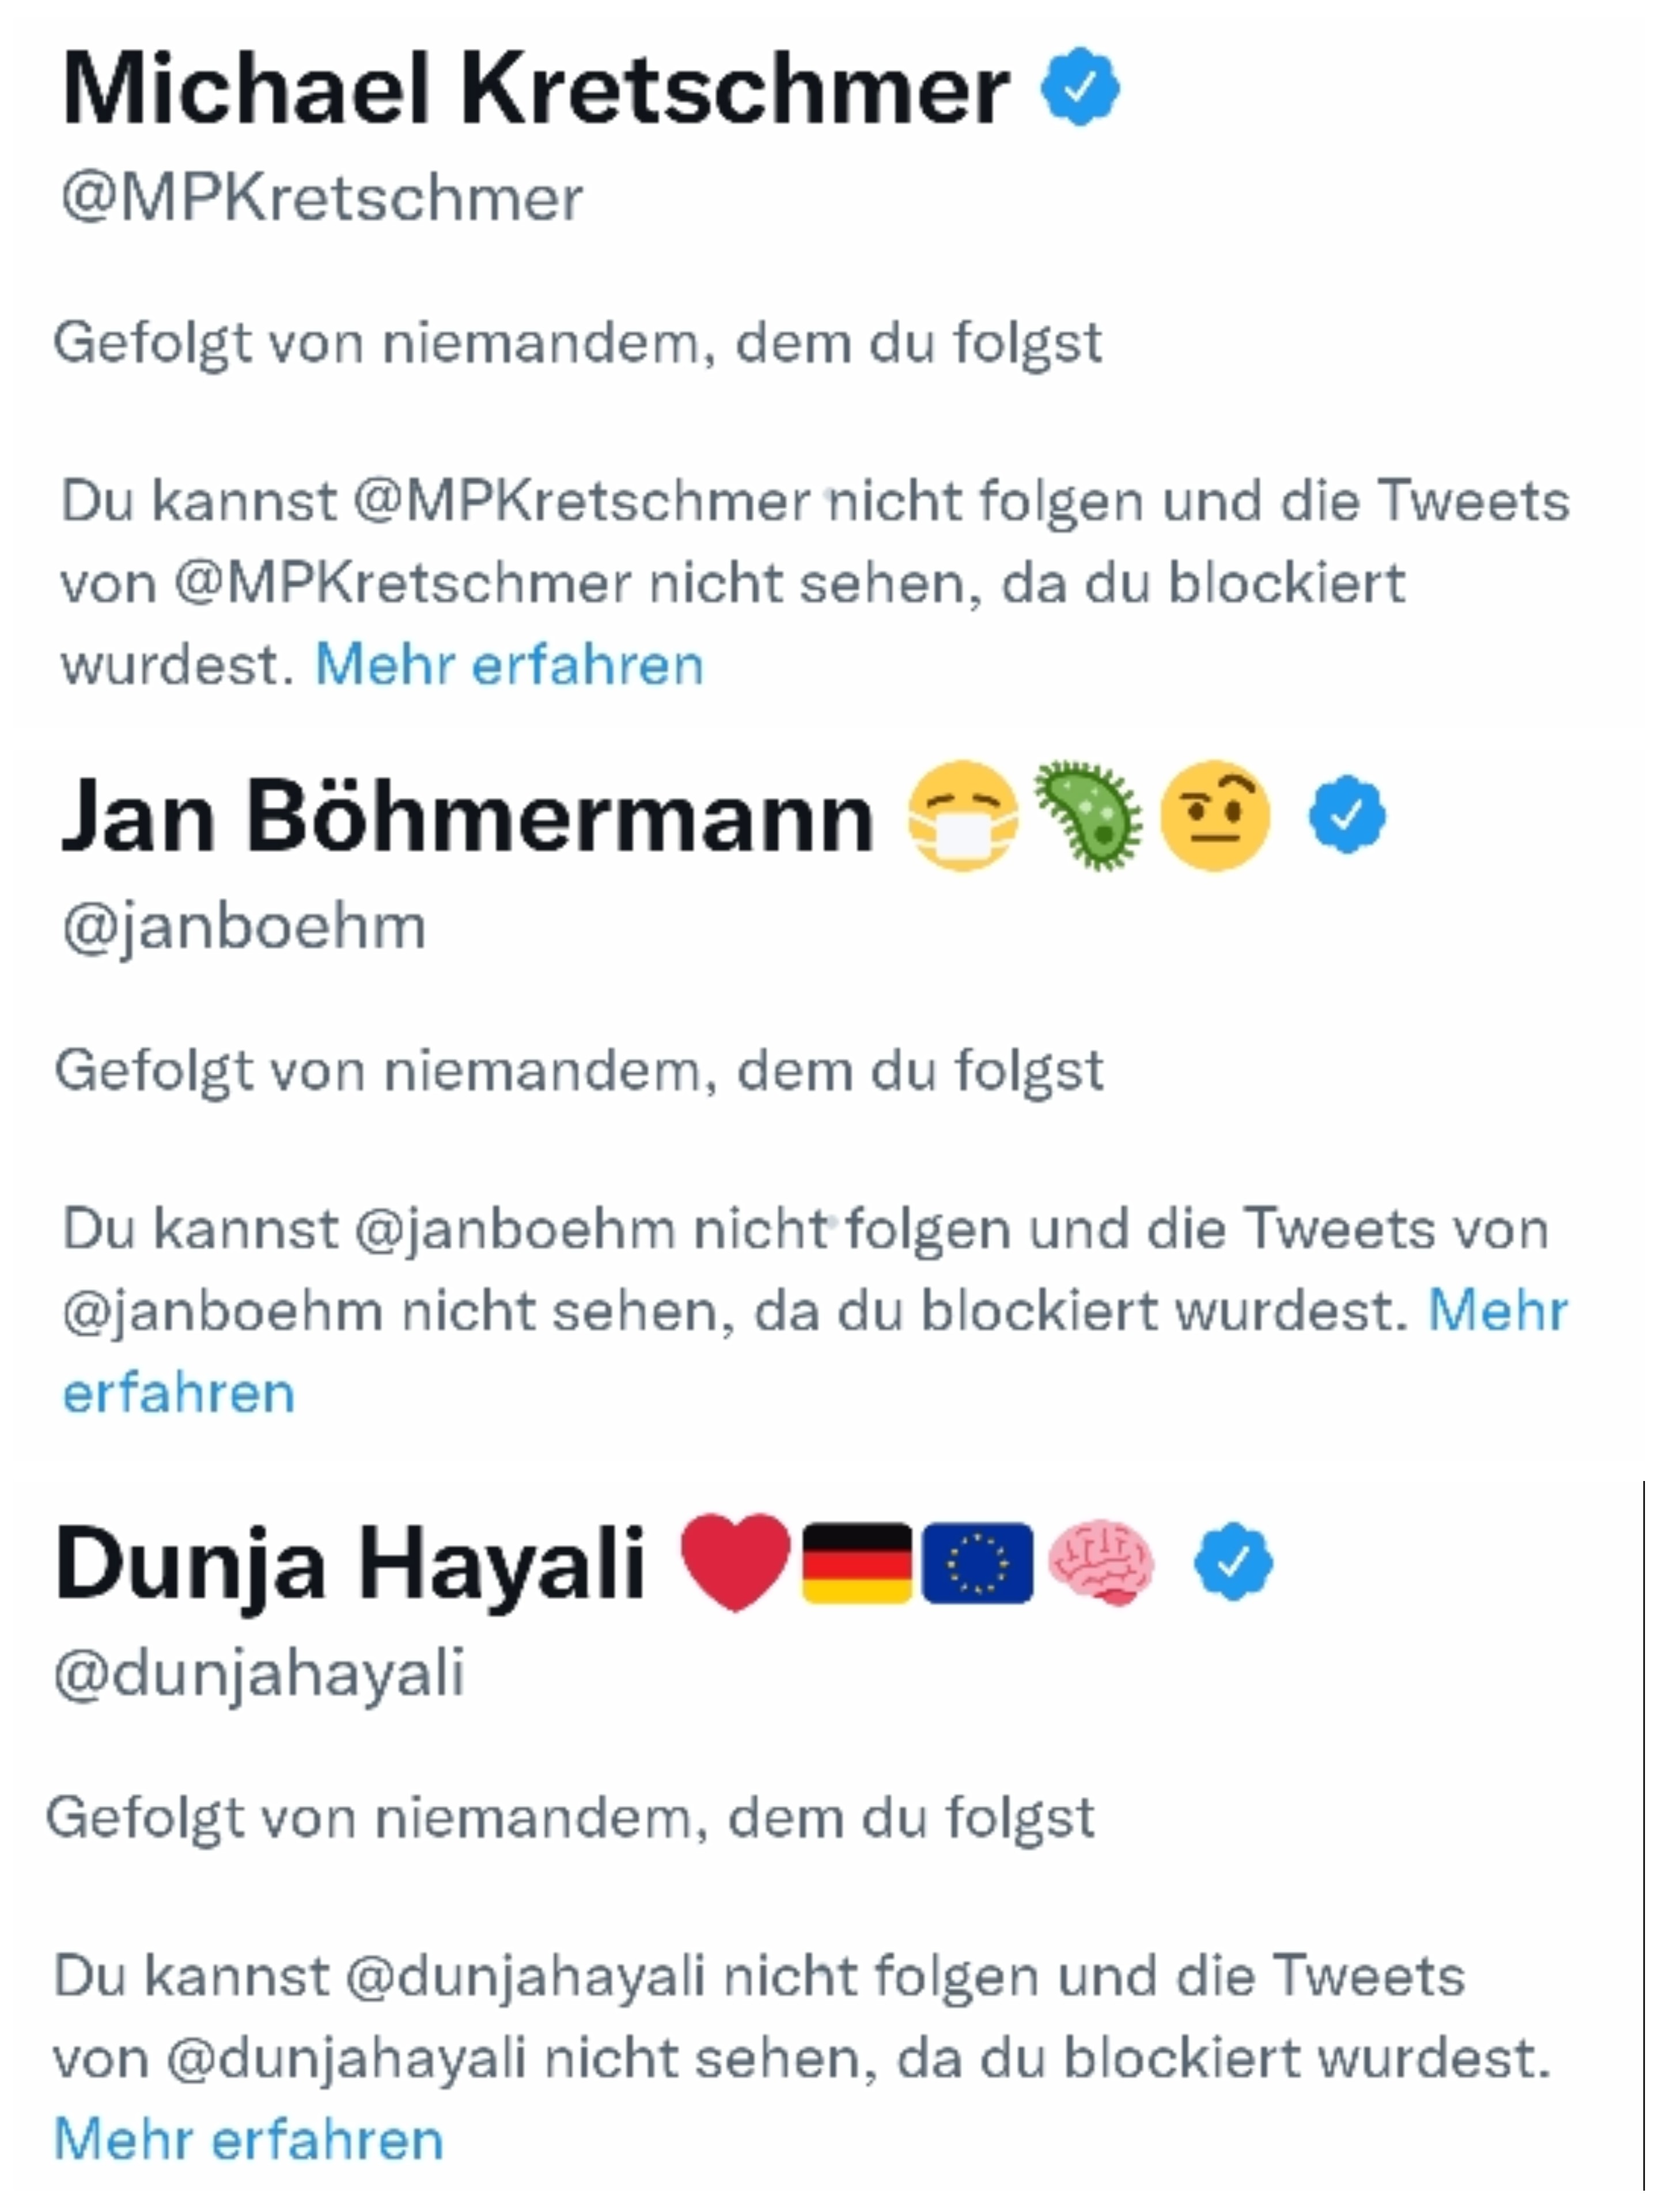Viewport: 1659px width, 2212px height.
Task: Click the @janboehm handle below the name
Action: click(x=244, y=927)
